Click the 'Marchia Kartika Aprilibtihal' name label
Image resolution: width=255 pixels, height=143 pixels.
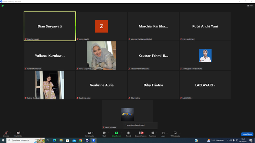tap(141, 39)
